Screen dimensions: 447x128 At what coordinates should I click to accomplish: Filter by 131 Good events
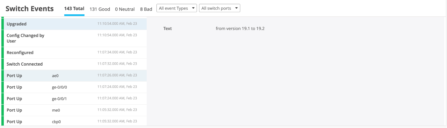tap(100, 9)
